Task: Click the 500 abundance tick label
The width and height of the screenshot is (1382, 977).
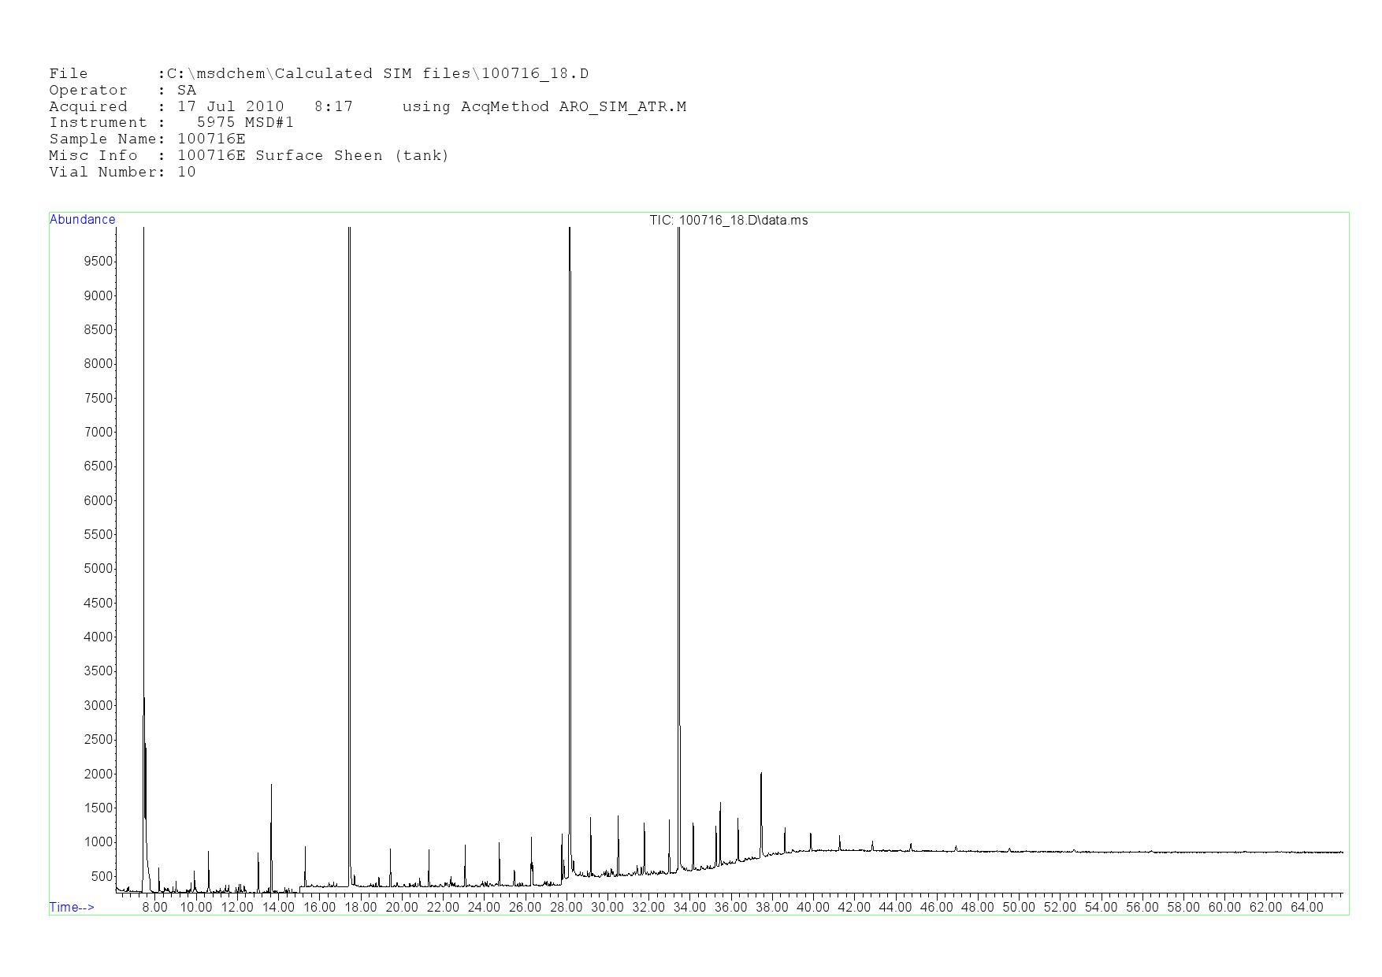Action: point(102,876)
